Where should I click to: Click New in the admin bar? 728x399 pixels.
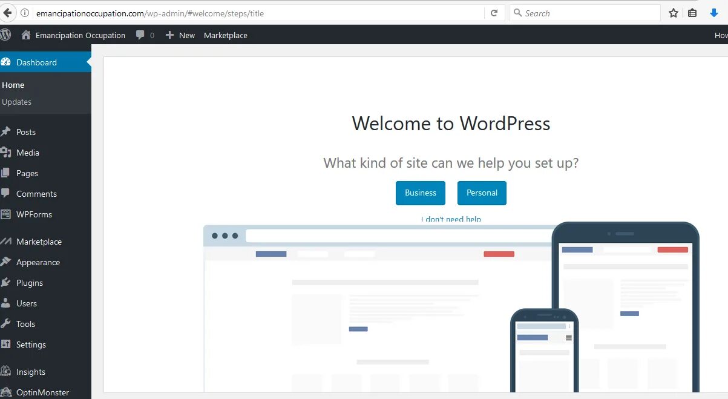tap(187, 35)
